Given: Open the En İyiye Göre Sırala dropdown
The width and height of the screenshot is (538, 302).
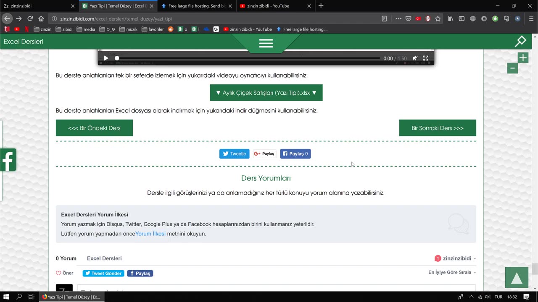Looking at the screenshot, I should [x=452, y=272].
